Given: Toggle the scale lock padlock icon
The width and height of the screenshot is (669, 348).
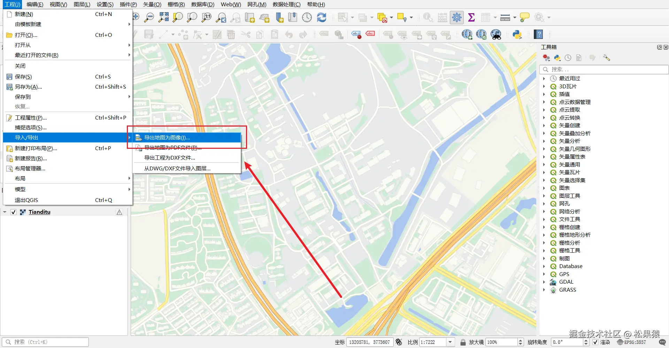Looking at the screenshot, I should click(x=463, y=342).
